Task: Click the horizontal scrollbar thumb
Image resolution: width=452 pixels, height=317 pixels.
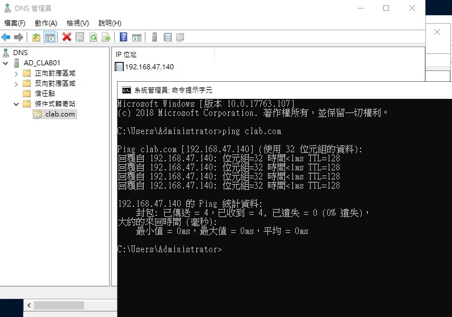Action: click(59, 305)
